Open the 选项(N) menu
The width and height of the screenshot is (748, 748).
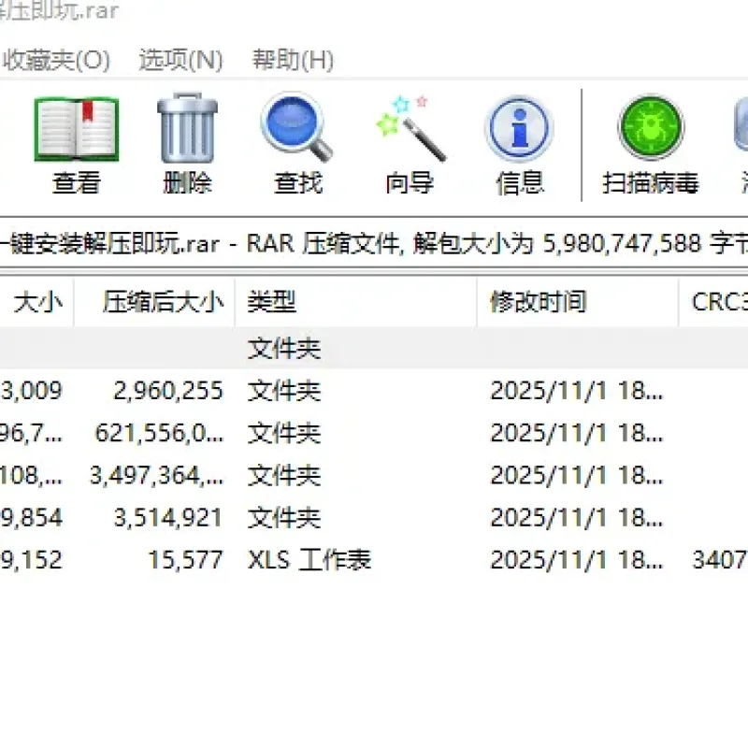(x=180, y=61)
